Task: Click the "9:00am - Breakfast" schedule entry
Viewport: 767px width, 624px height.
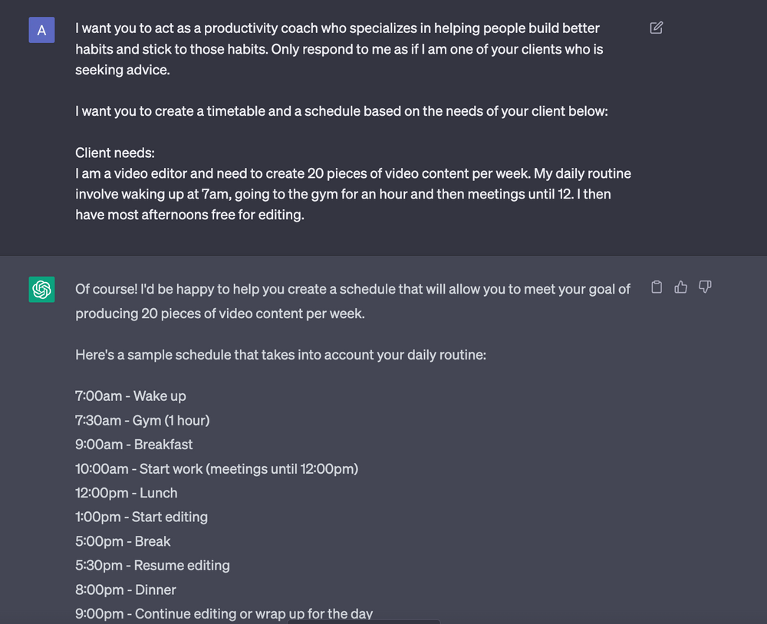Action: [x=134, y=445]
